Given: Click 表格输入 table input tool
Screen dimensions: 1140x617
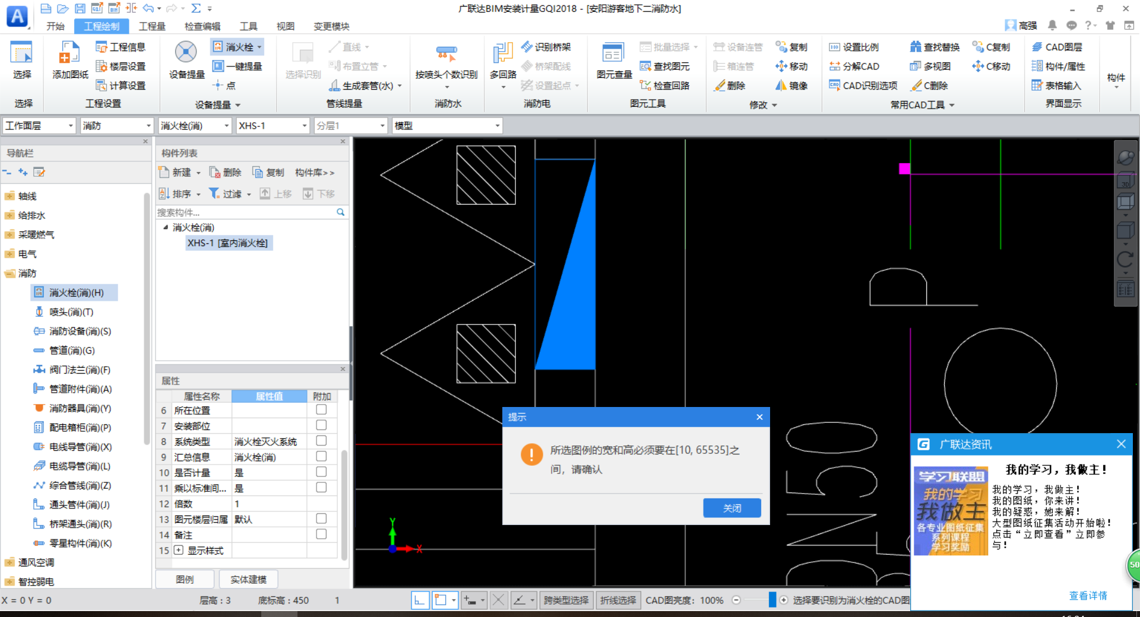Looking at the screenshot, I should (x=1057, y=85).
